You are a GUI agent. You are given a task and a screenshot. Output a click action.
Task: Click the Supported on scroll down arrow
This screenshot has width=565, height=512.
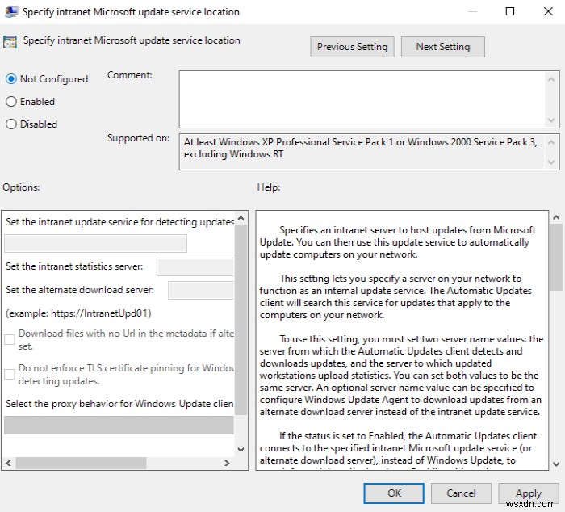click(x=551, y=162)
